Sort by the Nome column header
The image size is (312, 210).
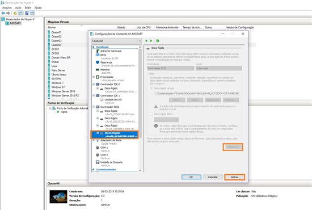[x=52, y=27]
